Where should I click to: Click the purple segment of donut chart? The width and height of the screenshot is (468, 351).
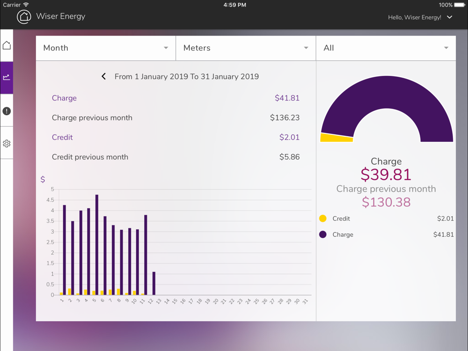(x=387, y=94)
